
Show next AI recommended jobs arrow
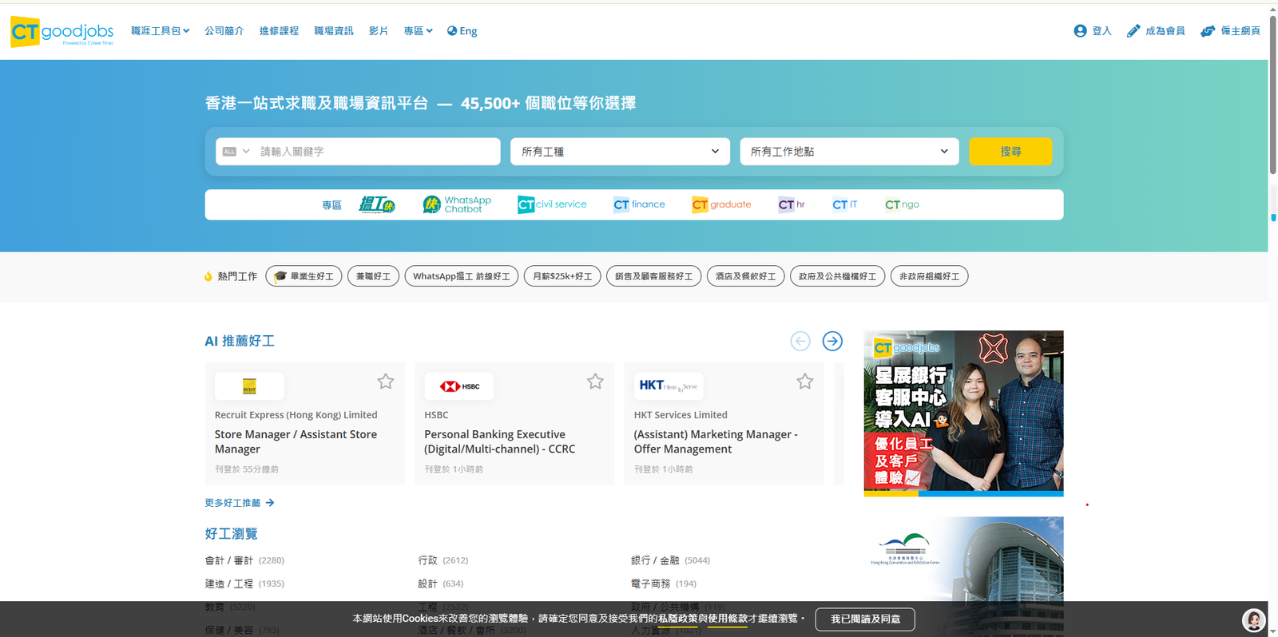(x=832, y=342)
